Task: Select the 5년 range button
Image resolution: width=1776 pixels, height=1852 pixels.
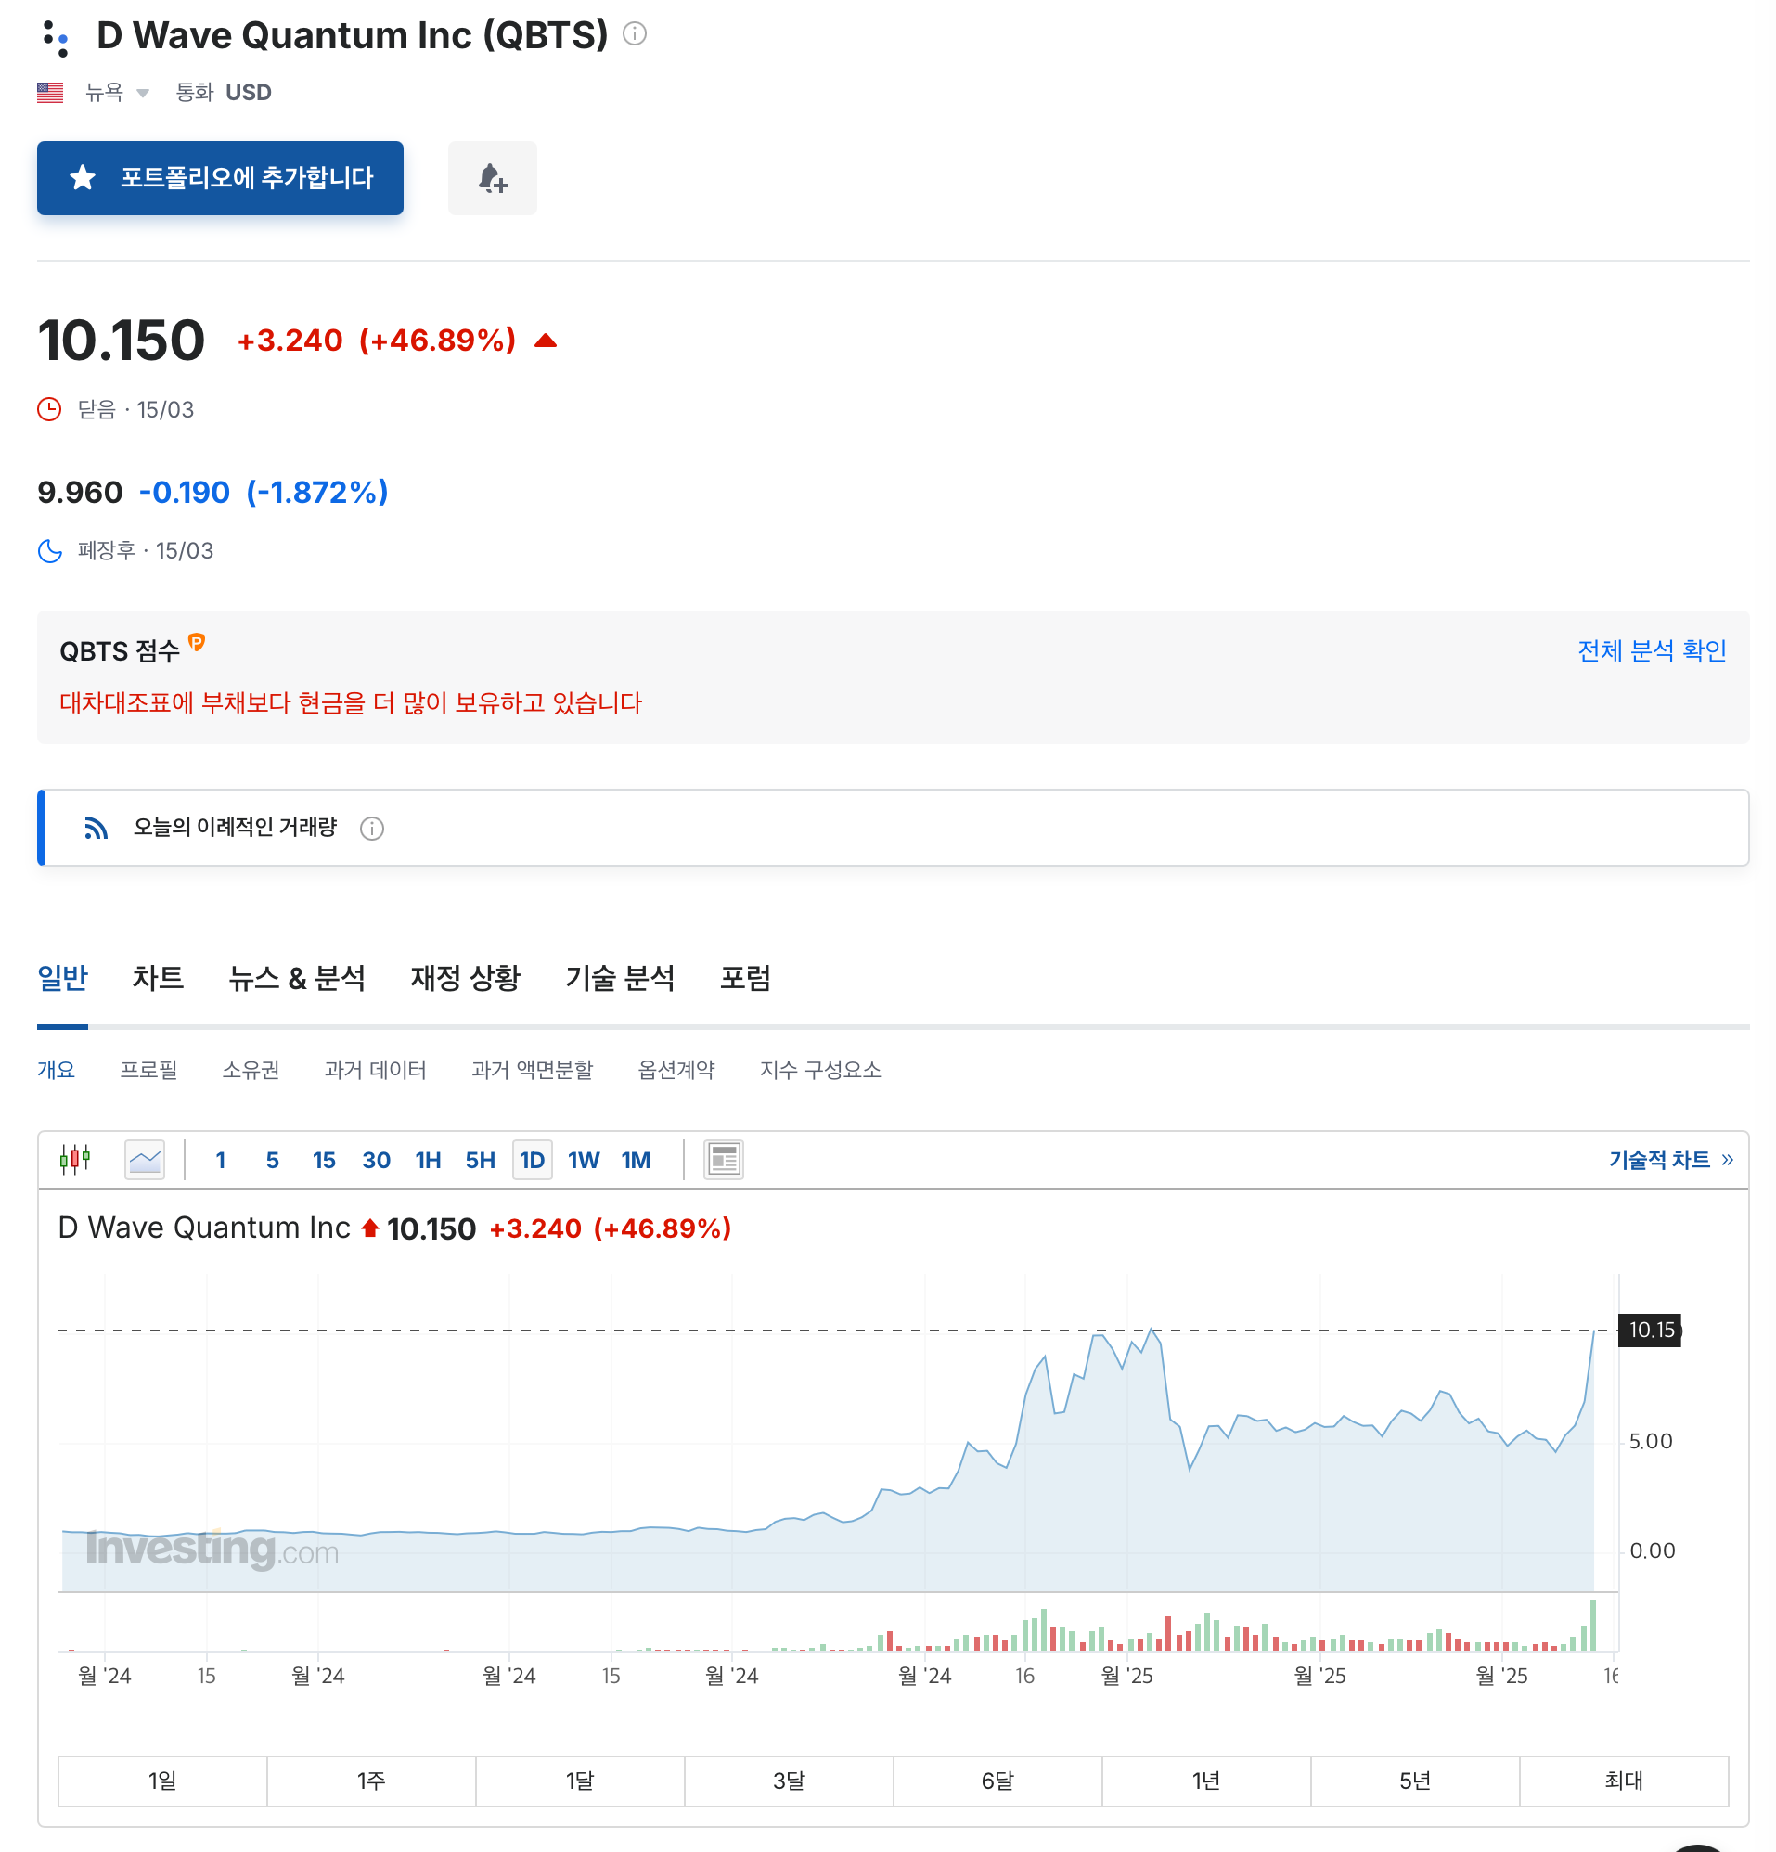Action: pyautogui.click(x=1416, y=1781)
